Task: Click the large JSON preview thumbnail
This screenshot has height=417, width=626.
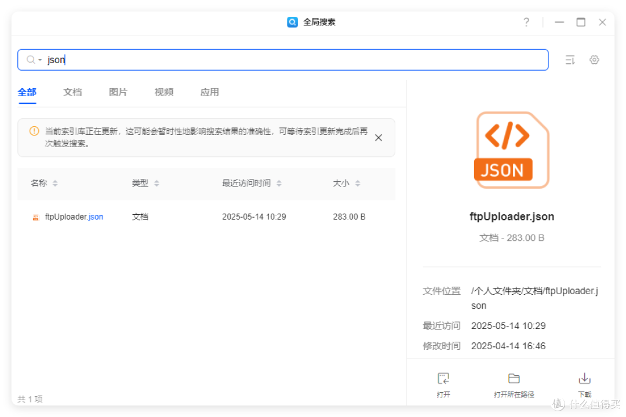Action: pos(511,150)
